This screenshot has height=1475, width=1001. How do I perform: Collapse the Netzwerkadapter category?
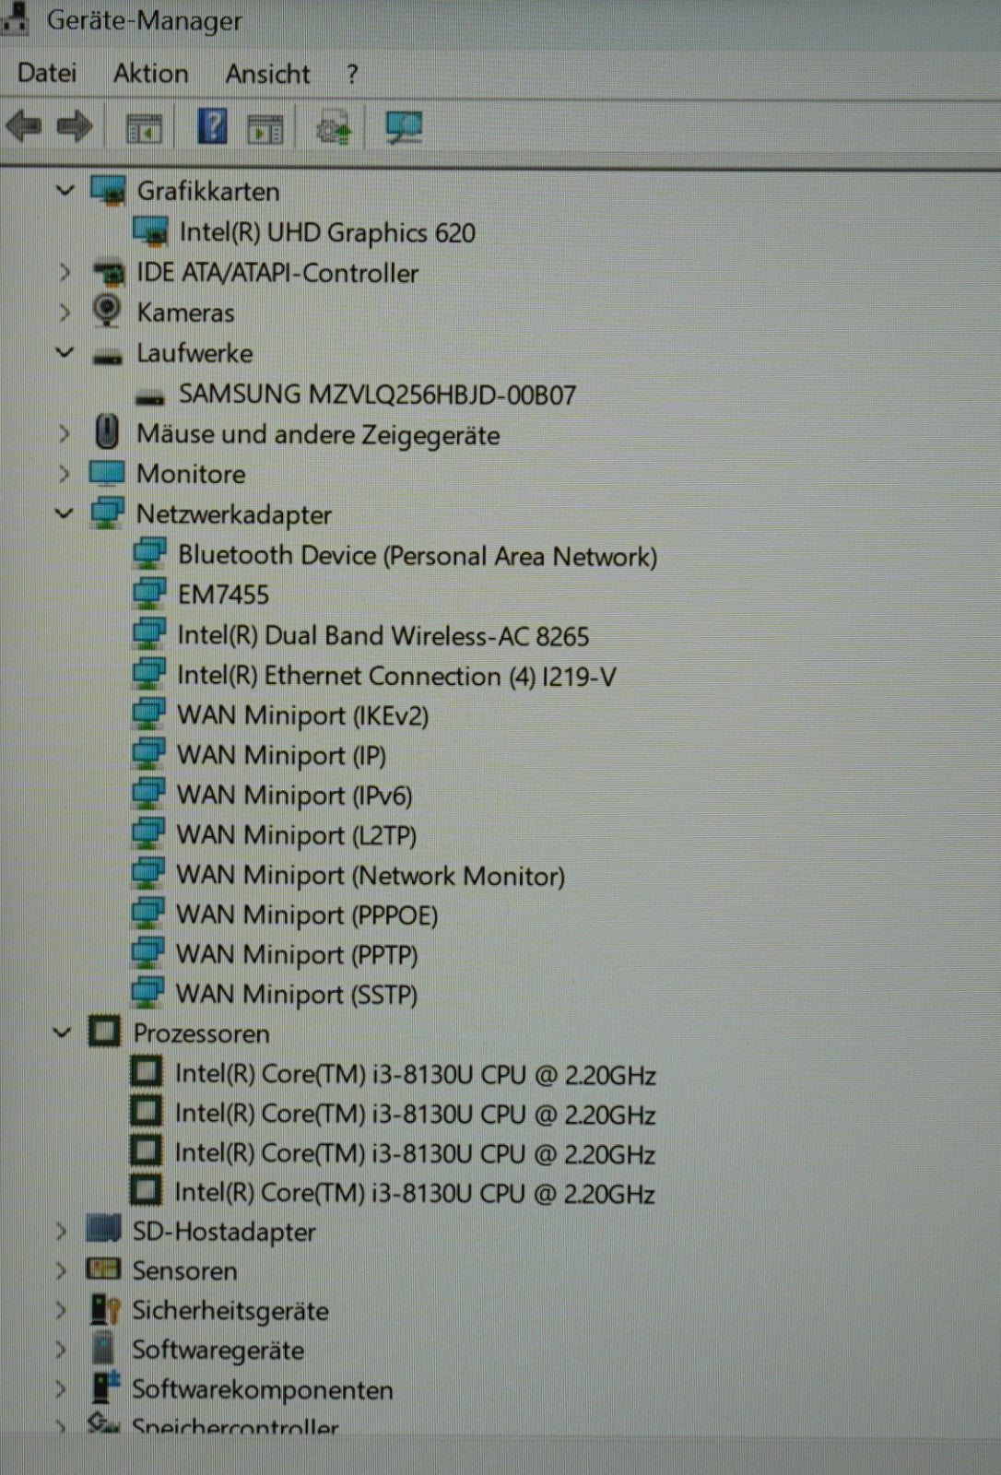[65, 513]
